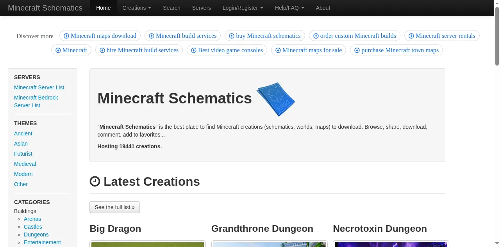The height and width of the screenshot is (247, 500).
Task: Open the Minecraft Server List link
Action: click(x=39, y=87)
